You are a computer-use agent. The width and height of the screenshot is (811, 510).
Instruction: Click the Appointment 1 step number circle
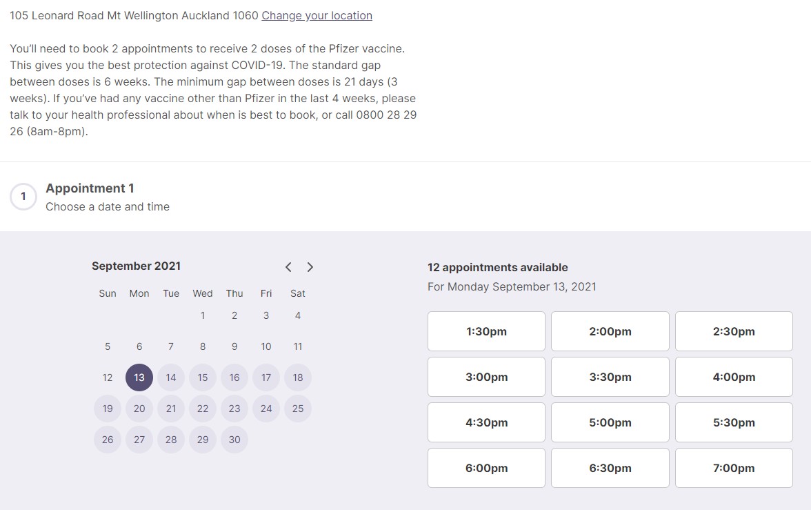[x=23, y=197]
